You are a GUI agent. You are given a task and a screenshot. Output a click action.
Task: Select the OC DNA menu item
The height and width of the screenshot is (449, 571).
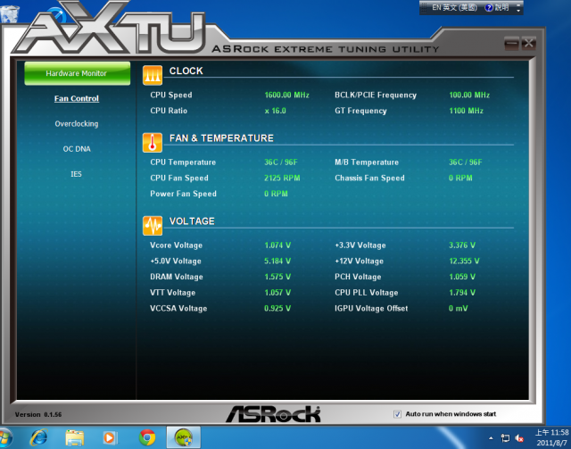coord(77,149)
